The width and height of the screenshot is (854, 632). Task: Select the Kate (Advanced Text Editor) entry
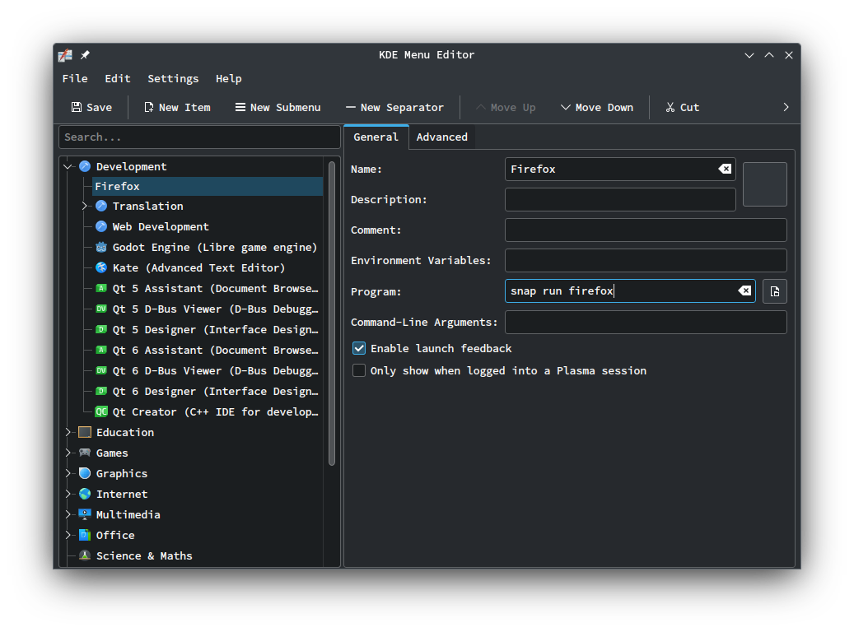pyautogui.click(x=198, y=267)
